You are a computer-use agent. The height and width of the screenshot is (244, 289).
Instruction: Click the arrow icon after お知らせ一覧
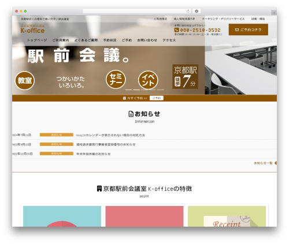click(x=276, y=163)
